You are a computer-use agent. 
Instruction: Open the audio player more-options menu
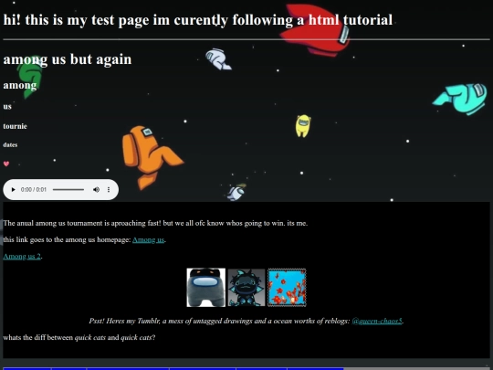109,190
